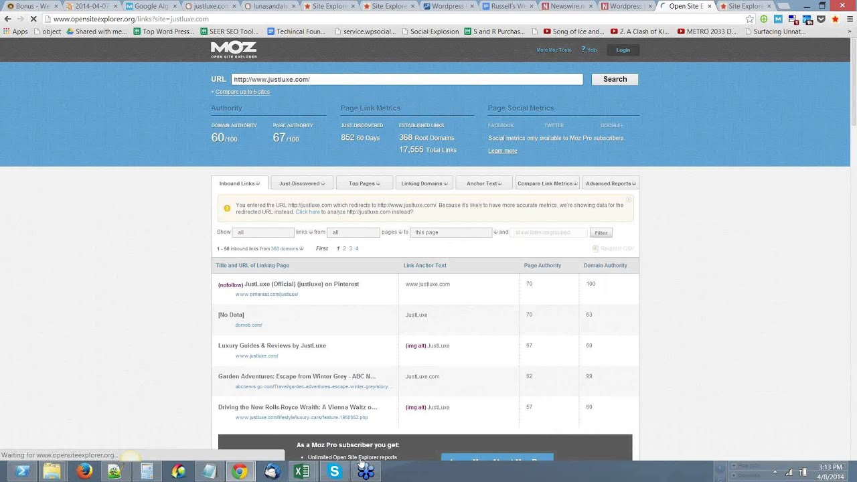Switch to the Newswire browser tab

coord(566,6)
